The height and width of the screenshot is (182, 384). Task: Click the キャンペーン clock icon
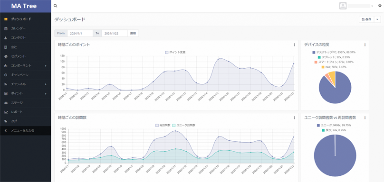[x=6, y=75]
